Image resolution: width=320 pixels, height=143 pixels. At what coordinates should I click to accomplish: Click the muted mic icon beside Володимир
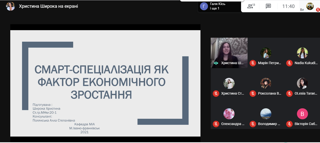click(253, 124)
